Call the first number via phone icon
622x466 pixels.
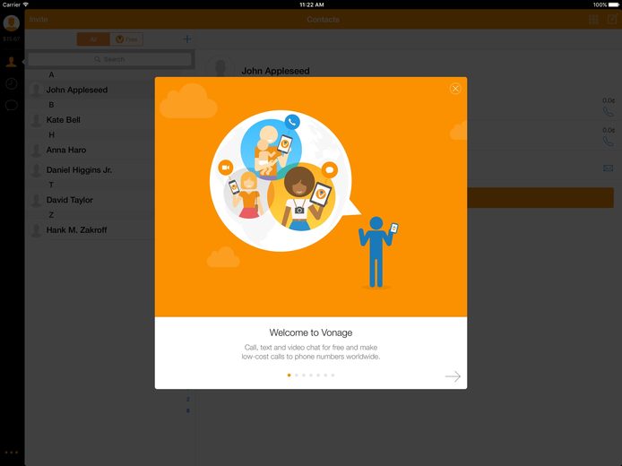[x=608, y=112]
